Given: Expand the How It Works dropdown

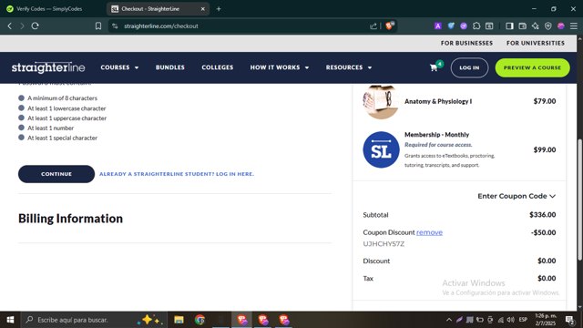Looking at the screenshot, I should coord(280,67).
